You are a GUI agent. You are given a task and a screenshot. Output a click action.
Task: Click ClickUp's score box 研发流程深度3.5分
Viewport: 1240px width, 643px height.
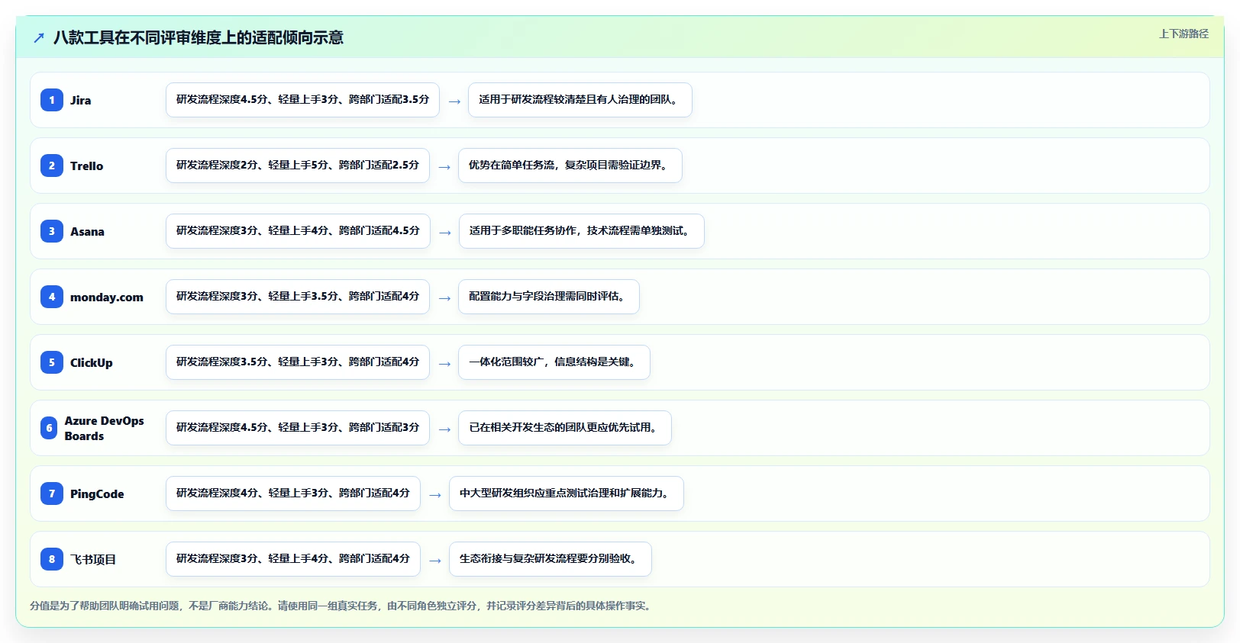point(298,362)
